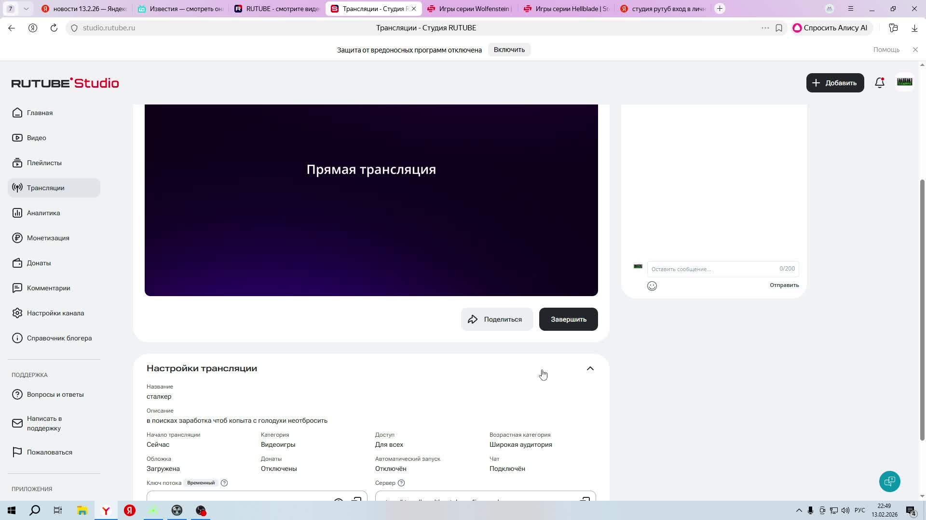Click the Поделиться button
Viewport: 926px width, 520px height.
[x=497, y=319]
